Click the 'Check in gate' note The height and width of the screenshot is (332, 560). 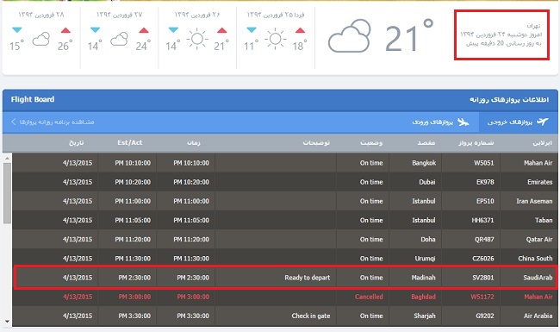(x=311, y=316)
